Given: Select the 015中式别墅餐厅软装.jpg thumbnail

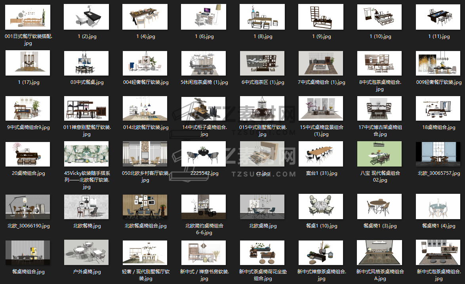Looking at the screenshot, I should 262,108.
